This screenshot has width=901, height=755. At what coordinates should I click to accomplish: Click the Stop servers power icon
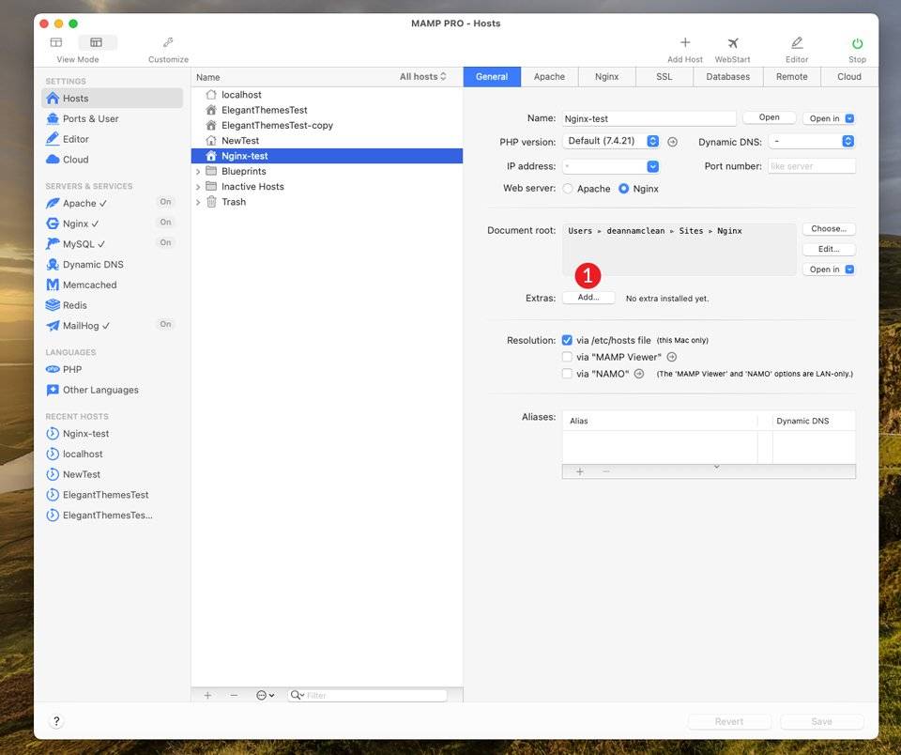pyautogui.click(x=857, y=43)
